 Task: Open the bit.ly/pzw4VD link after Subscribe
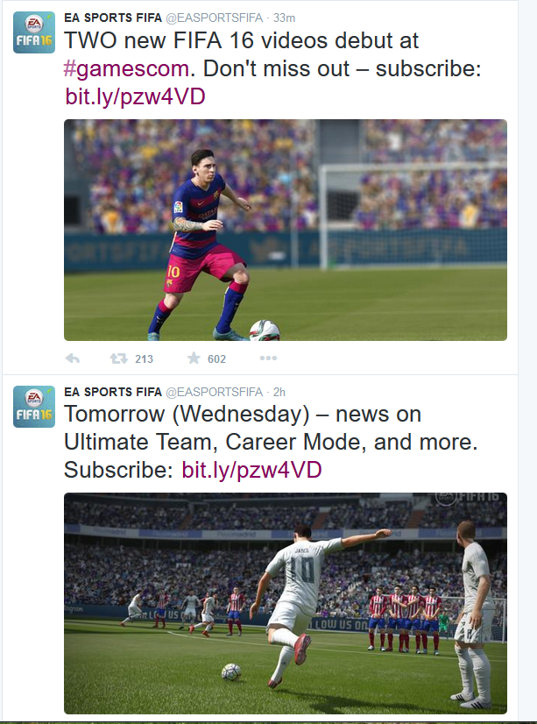[252, 470]
